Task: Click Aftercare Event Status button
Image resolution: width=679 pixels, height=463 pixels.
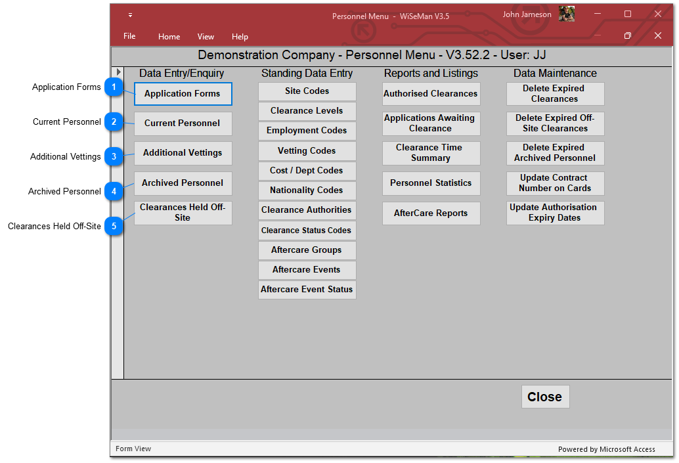Action: (307, 290)
